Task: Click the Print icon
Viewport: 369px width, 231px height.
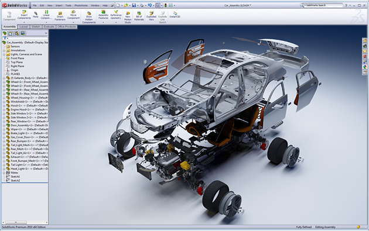Action: coord(142,5)
